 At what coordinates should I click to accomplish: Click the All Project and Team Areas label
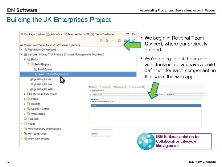(x=50, y=45)
